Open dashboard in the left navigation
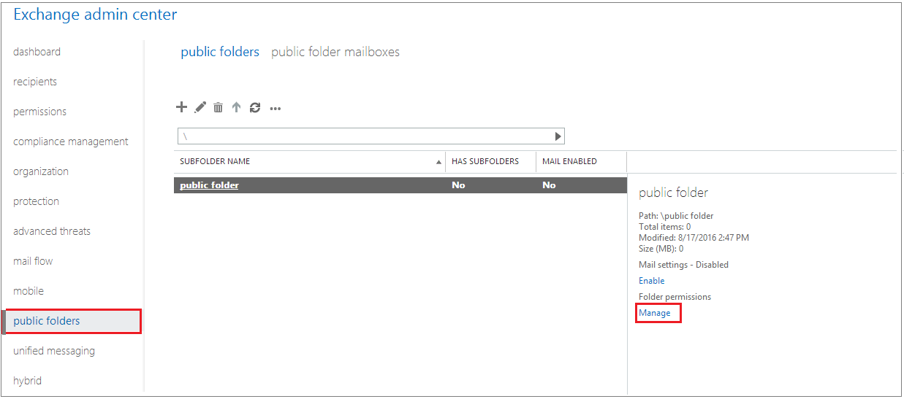 coord(37,52)
